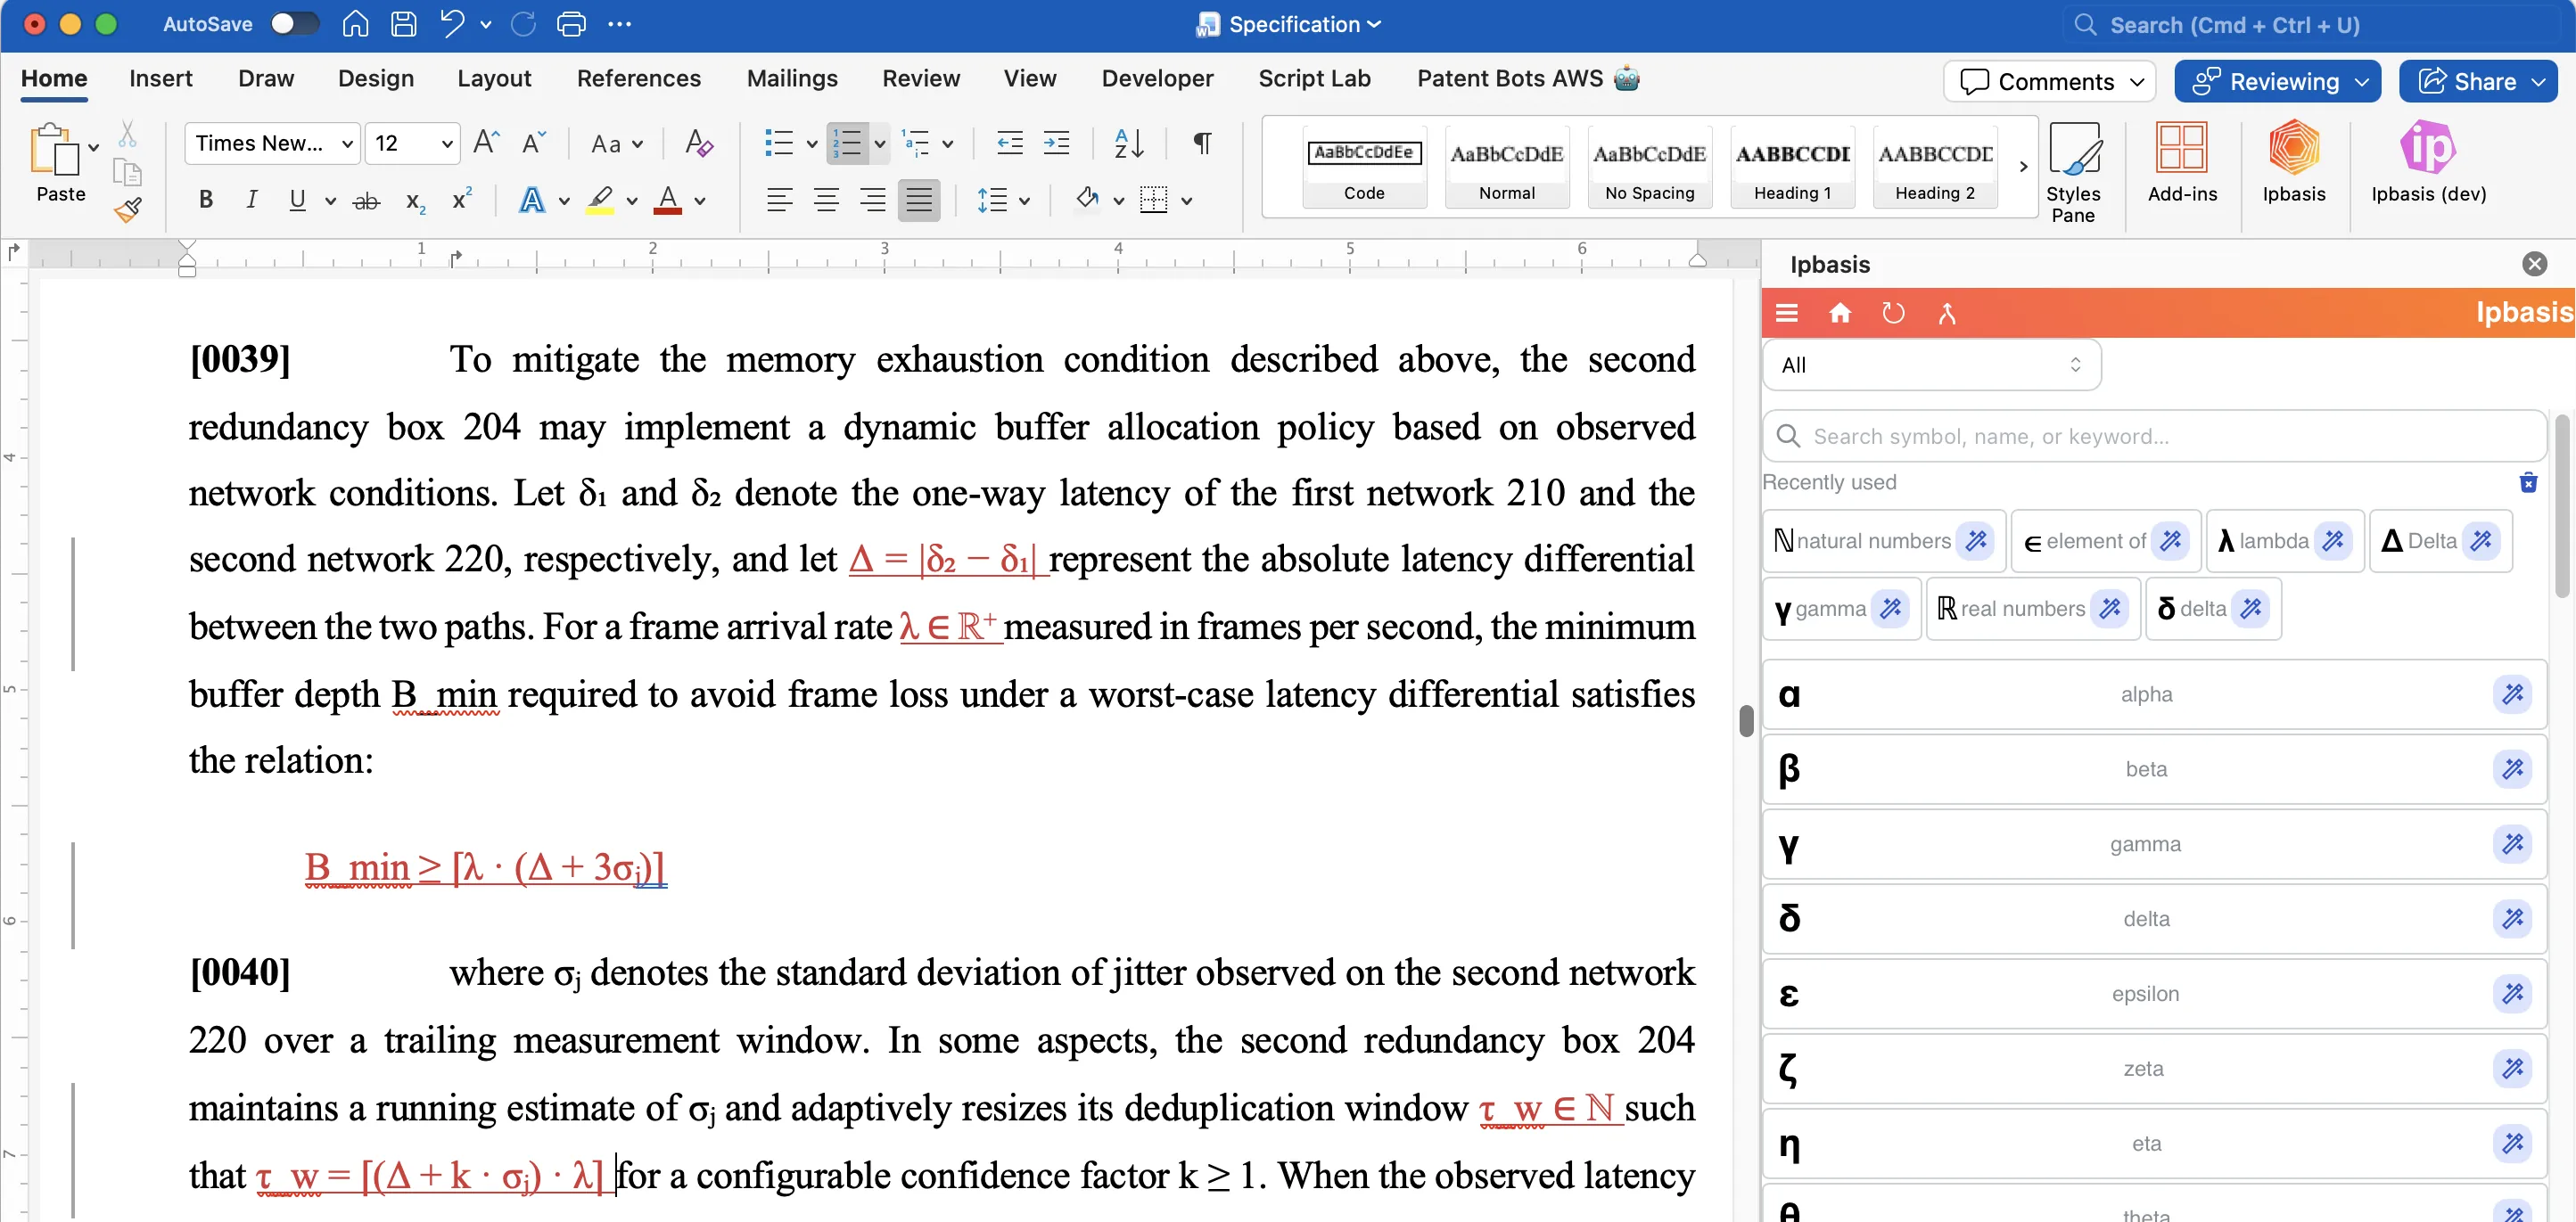The height and width of the screenshot is (1222, 2576).
Task: Toggle Superscript formatting
Action: (x=461, y=199)
